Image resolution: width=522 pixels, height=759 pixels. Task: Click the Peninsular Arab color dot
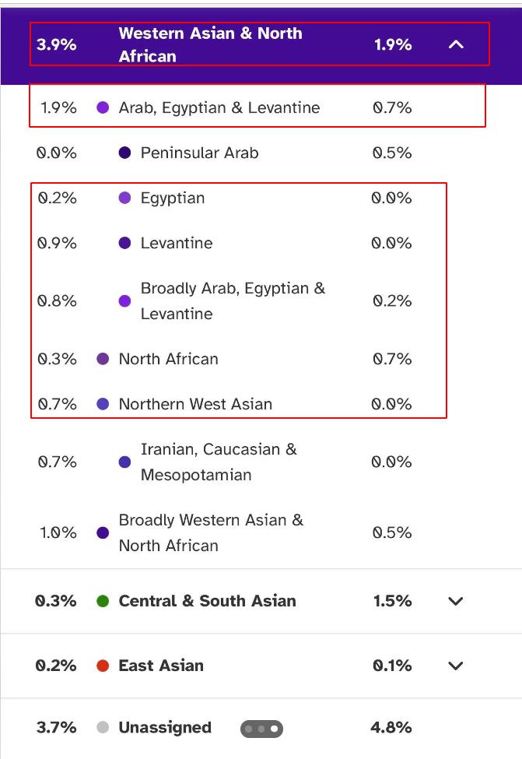(x=124, y=153)
